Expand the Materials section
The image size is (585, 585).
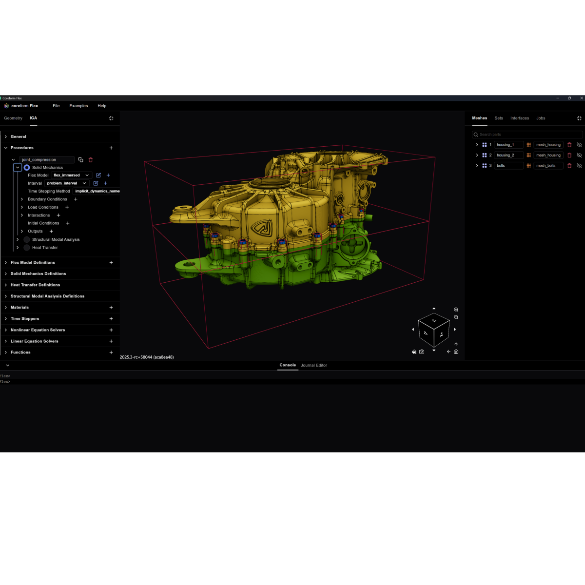pyautogui.click(x=6, y=308)
